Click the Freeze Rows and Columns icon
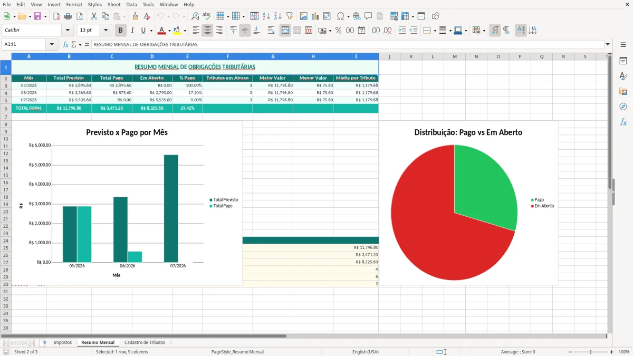Viewport: 633px width, 356px height. (405, 16)
